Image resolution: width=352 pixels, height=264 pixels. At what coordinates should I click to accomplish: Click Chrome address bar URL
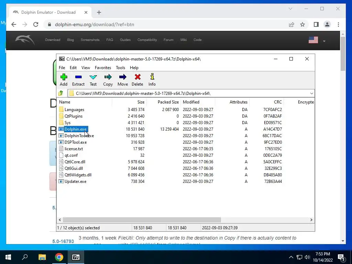click(x=94, y=24)
